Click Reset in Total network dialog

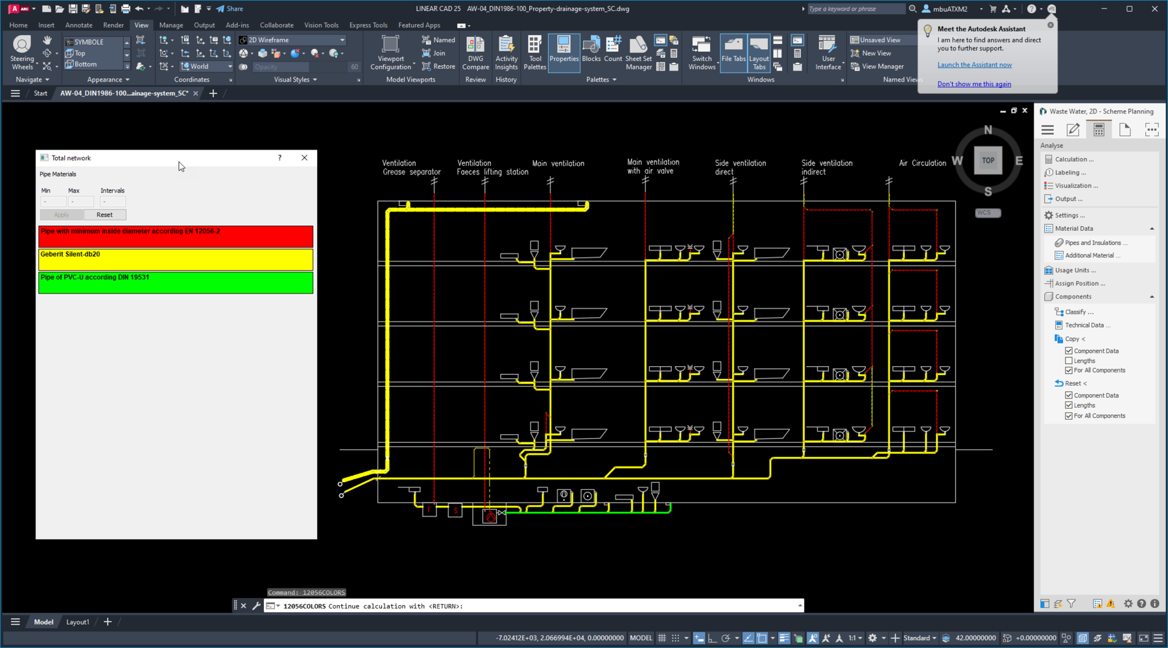(x=104, y=214)
